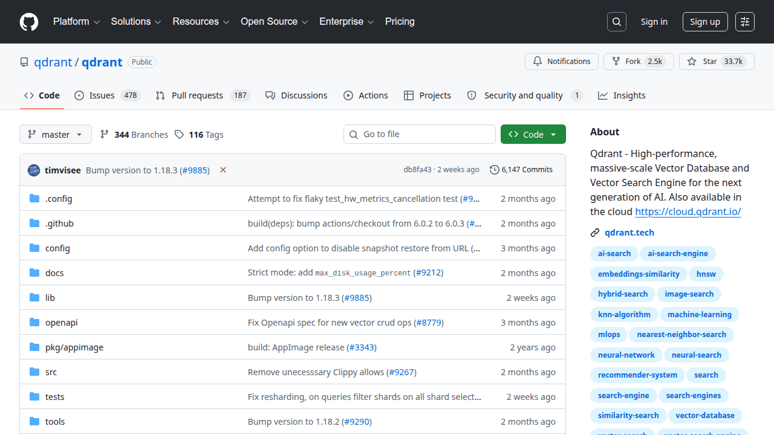Viewport: 774px width, 435px height.
Task: Open the pkg/appimage folder name
Action: pyautogui.click(x=74, y=347)
